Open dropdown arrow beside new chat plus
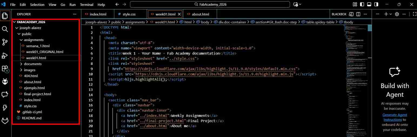Viewport: 417px width, 137px height. [391, 14]
